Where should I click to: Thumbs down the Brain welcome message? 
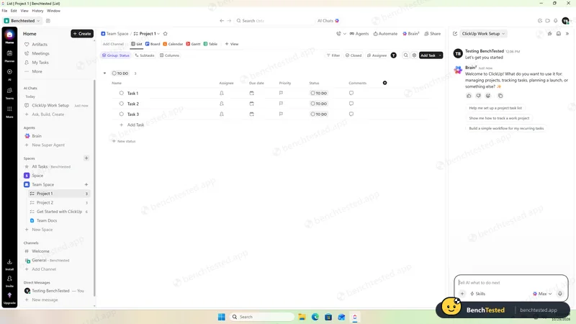478,96
